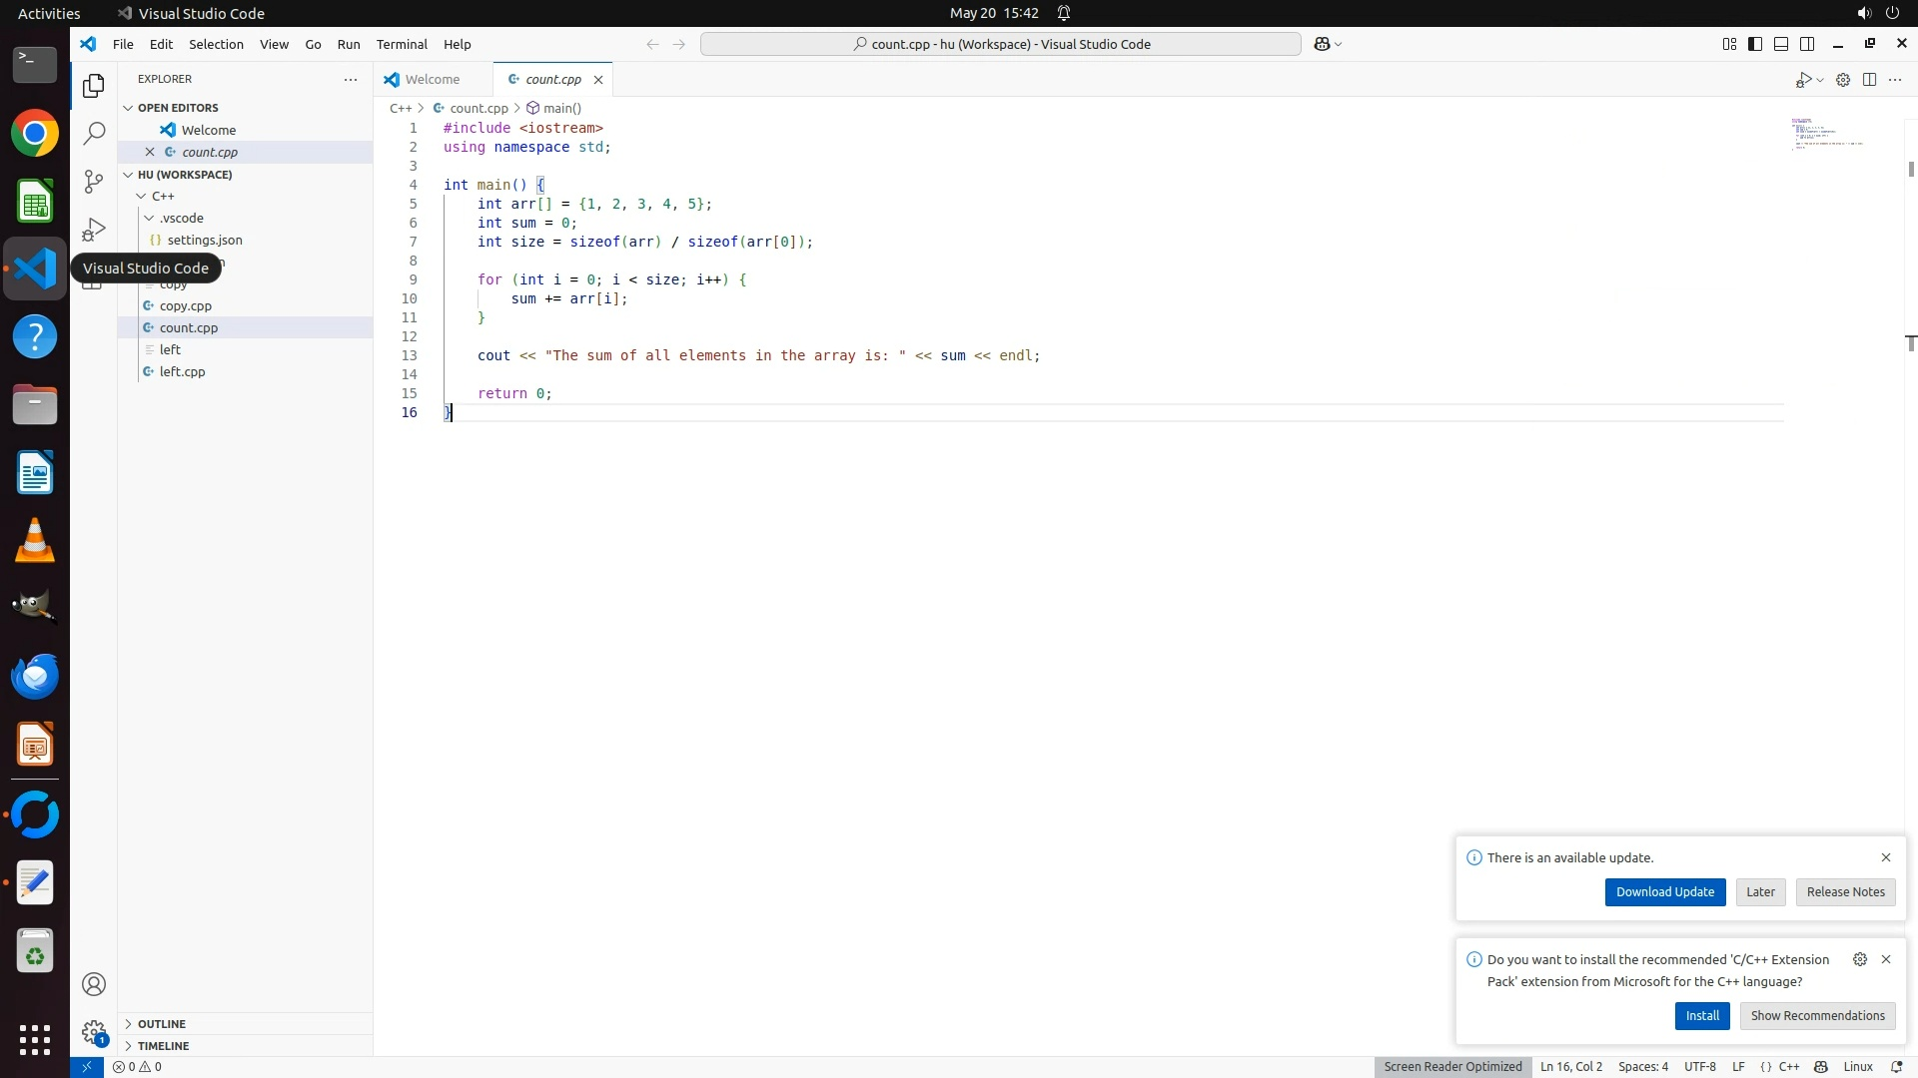Expand the TIMELINE section

pos(163,1046)
